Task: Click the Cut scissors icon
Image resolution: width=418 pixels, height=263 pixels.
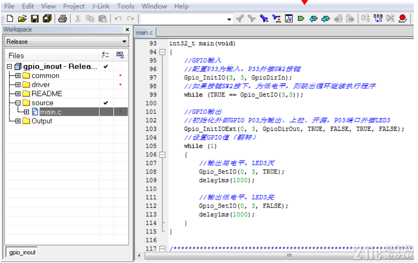Action: click(x=78, y=18)
